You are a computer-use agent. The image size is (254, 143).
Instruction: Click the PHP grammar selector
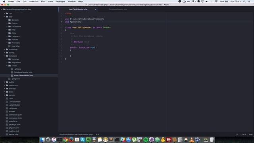250,135
